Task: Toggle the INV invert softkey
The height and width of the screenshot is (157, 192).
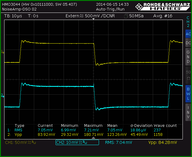Action: click(188, 112)
